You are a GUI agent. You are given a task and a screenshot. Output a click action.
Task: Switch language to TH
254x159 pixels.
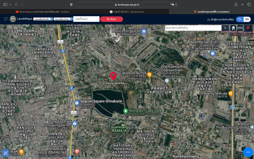(240, 19)
